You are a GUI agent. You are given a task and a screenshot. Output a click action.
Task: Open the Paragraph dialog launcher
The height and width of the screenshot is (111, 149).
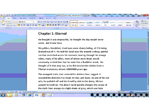[68, 28]
